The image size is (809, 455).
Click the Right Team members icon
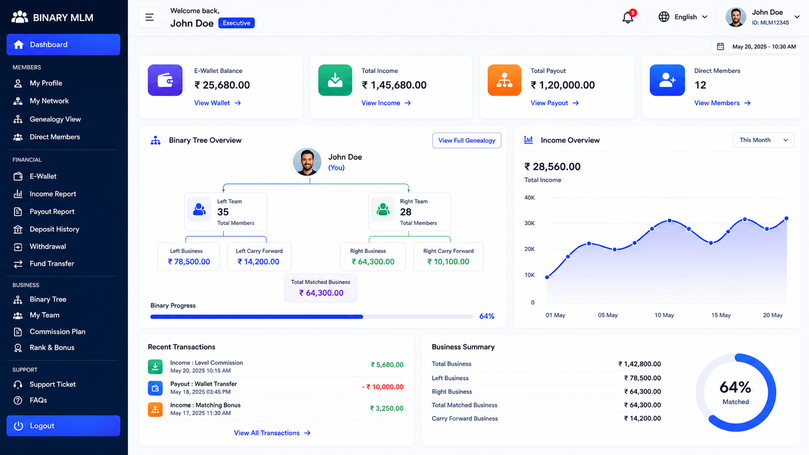pos(383,209)
